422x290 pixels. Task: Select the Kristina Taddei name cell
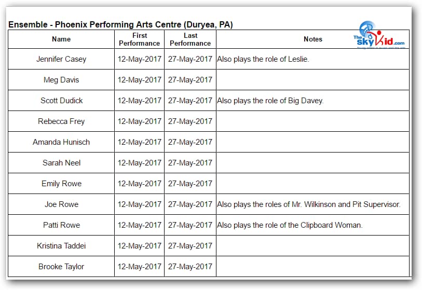tap(61, 246)
